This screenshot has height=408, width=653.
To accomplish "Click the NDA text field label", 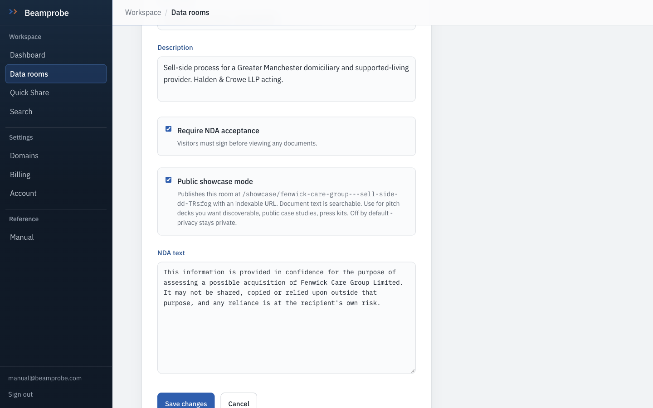I will tap(171, 253).
